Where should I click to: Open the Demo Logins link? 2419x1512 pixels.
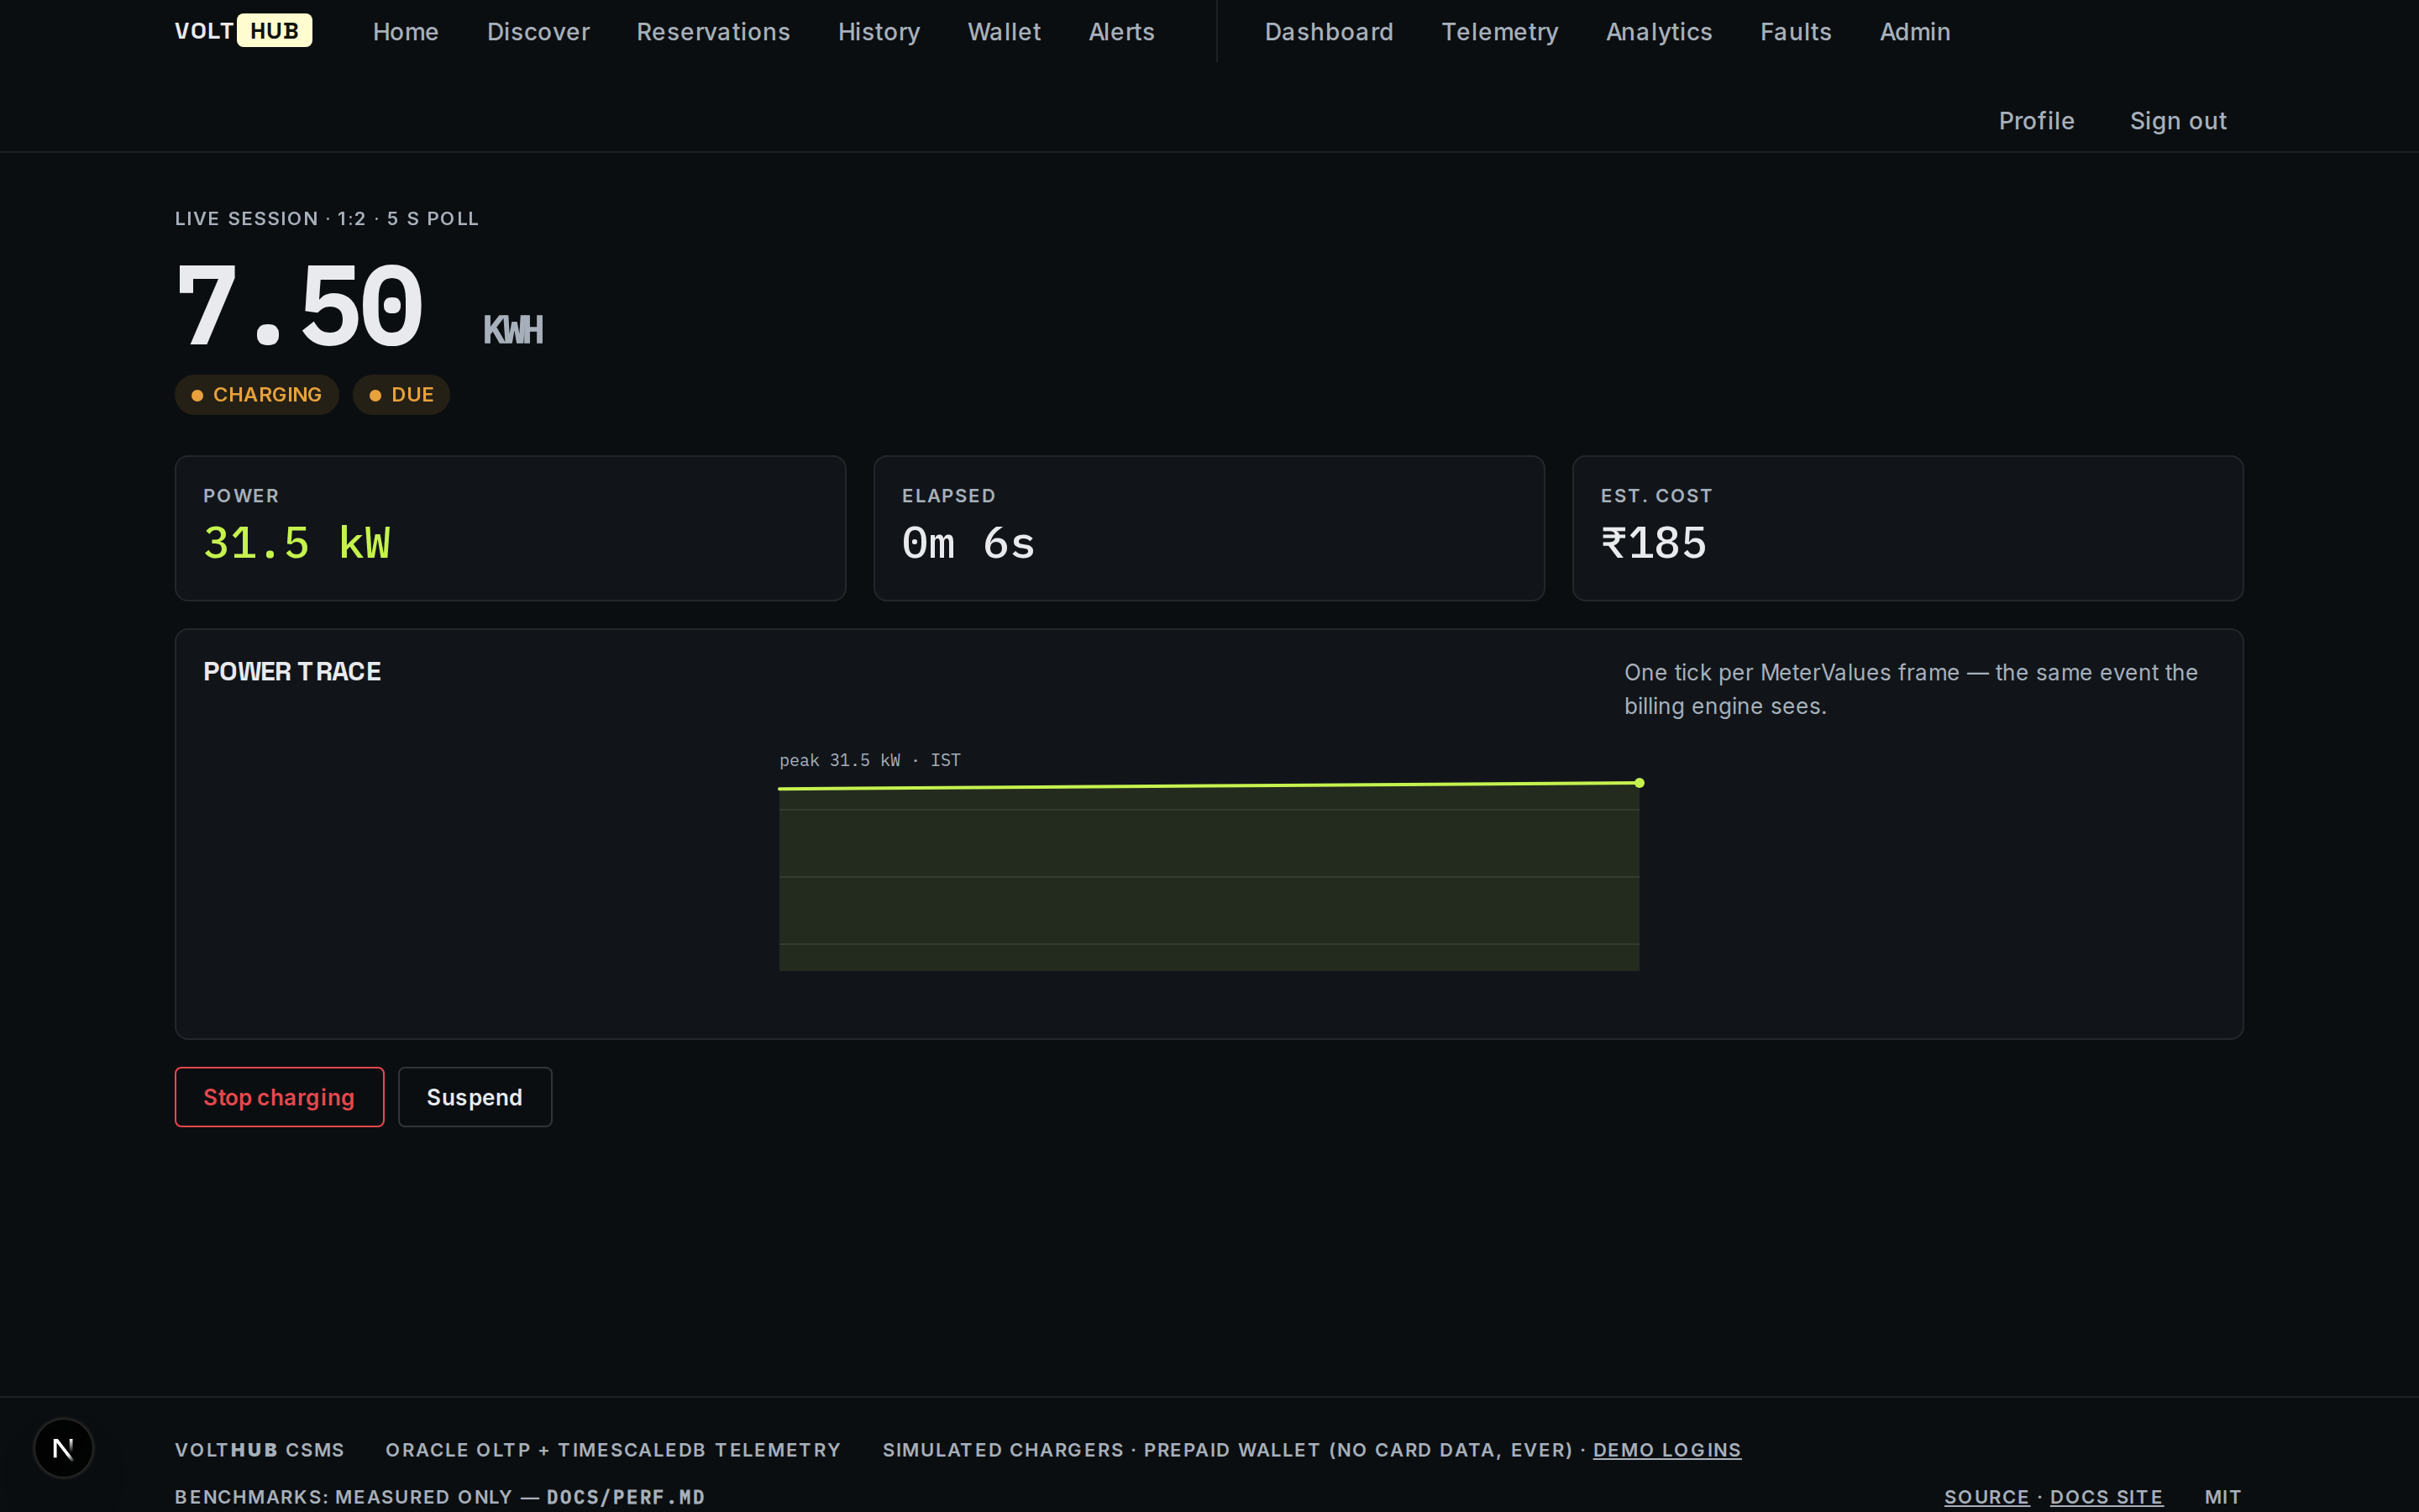click(x=1666, y=1450)
